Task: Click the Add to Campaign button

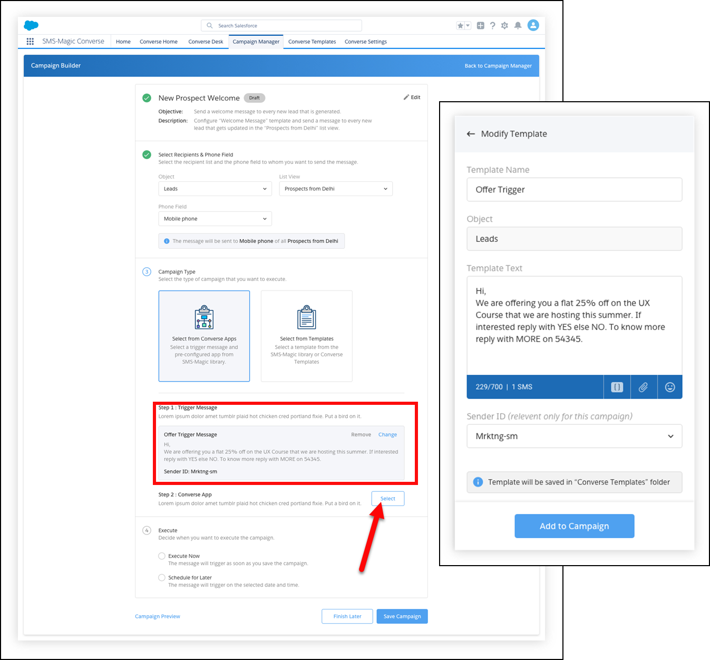Action: point(575,526)
